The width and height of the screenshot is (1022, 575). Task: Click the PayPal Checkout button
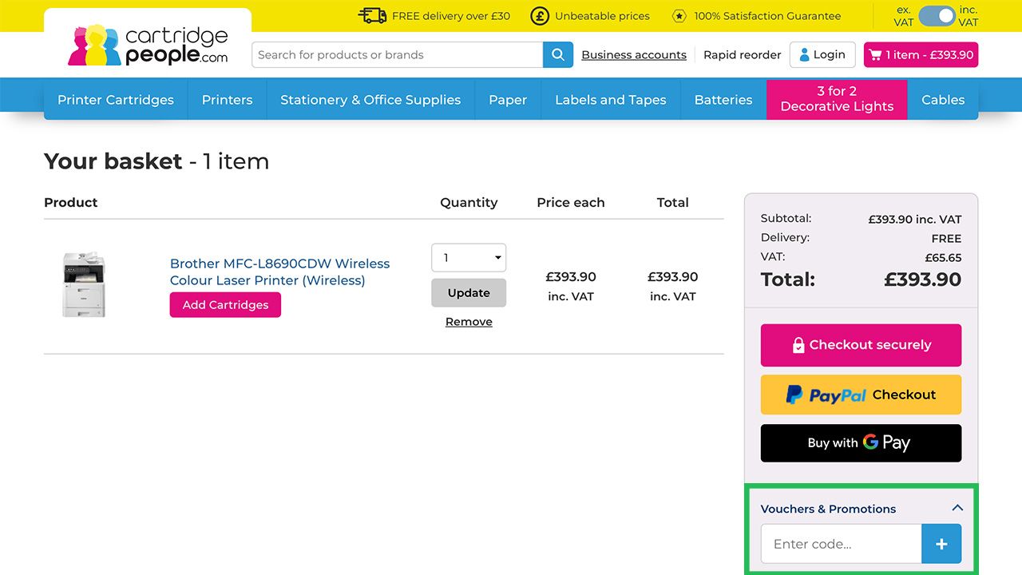[x=861, y=395]
